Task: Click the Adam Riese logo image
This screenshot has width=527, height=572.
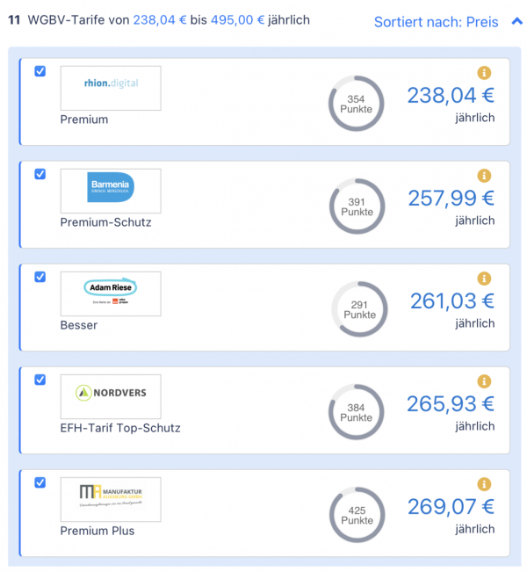Action: [111, 293]
